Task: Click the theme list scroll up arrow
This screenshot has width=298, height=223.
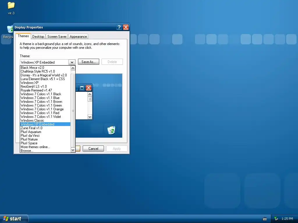Action: [73, 68]
